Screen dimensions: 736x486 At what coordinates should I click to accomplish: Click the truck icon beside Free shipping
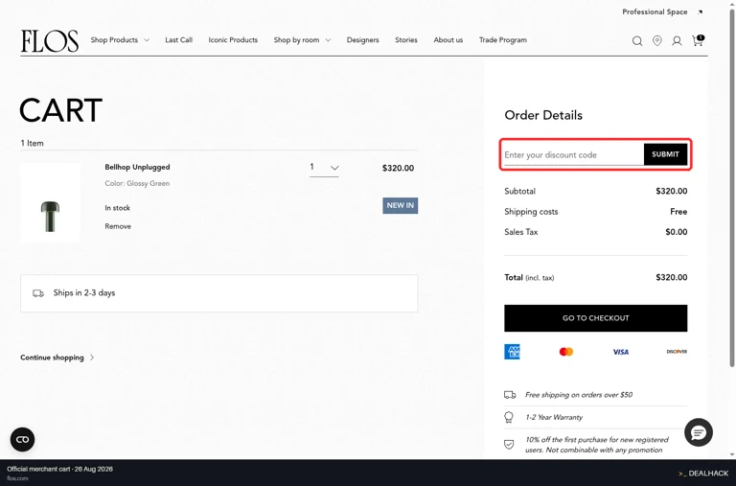[510, 395]
